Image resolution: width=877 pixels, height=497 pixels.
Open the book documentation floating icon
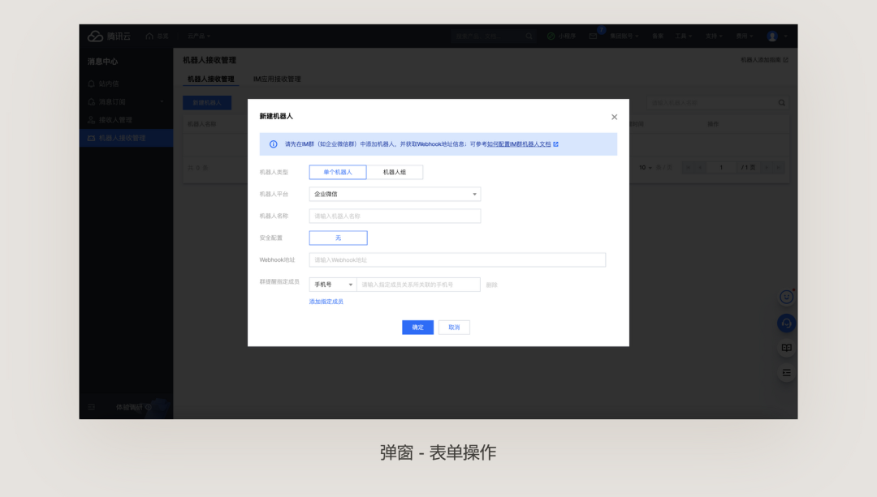pos(786,348)
